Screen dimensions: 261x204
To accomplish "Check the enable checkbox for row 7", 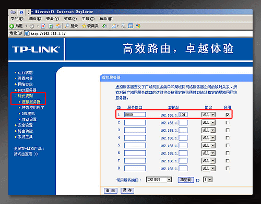I will (x=228, y=161).
